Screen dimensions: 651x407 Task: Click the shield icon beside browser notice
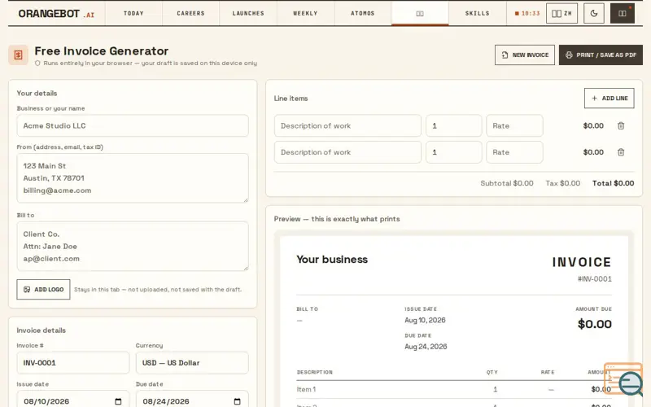pos(37,63)
